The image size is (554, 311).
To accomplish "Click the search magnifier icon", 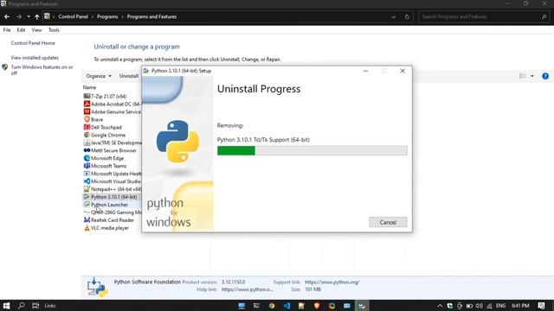I will (x=544, y=16).
